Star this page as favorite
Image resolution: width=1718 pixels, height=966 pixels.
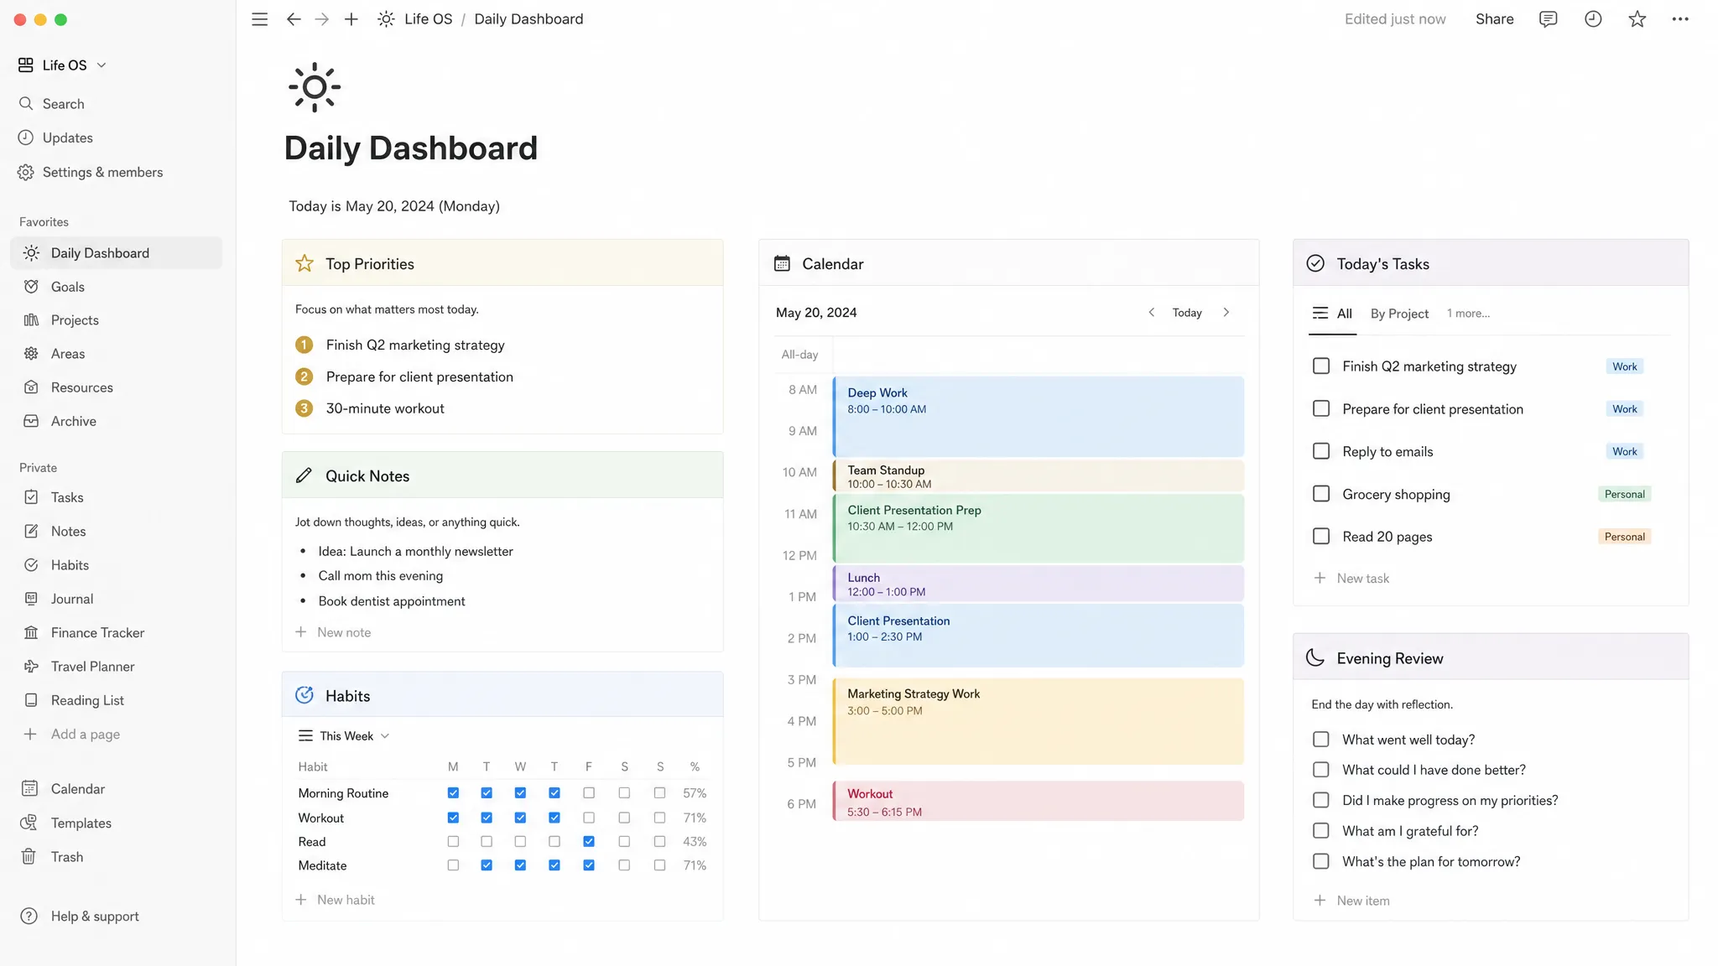1637,19
